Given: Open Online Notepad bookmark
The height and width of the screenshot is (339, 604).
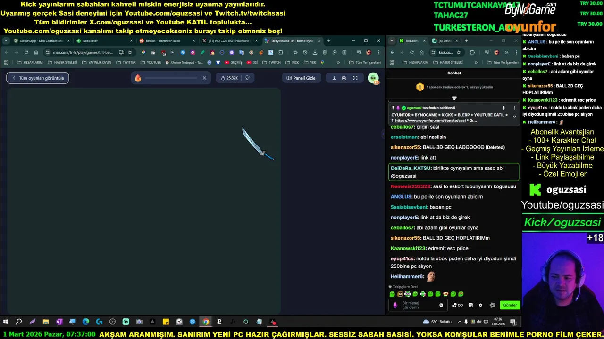Looking at the screenshot, I should [x=184, y=62].
